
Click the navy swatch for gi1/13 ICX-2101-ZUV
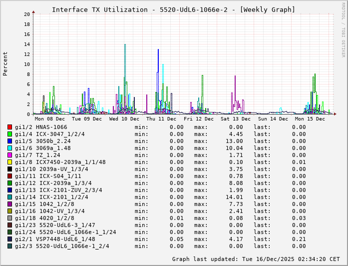(x=10, y=190)
